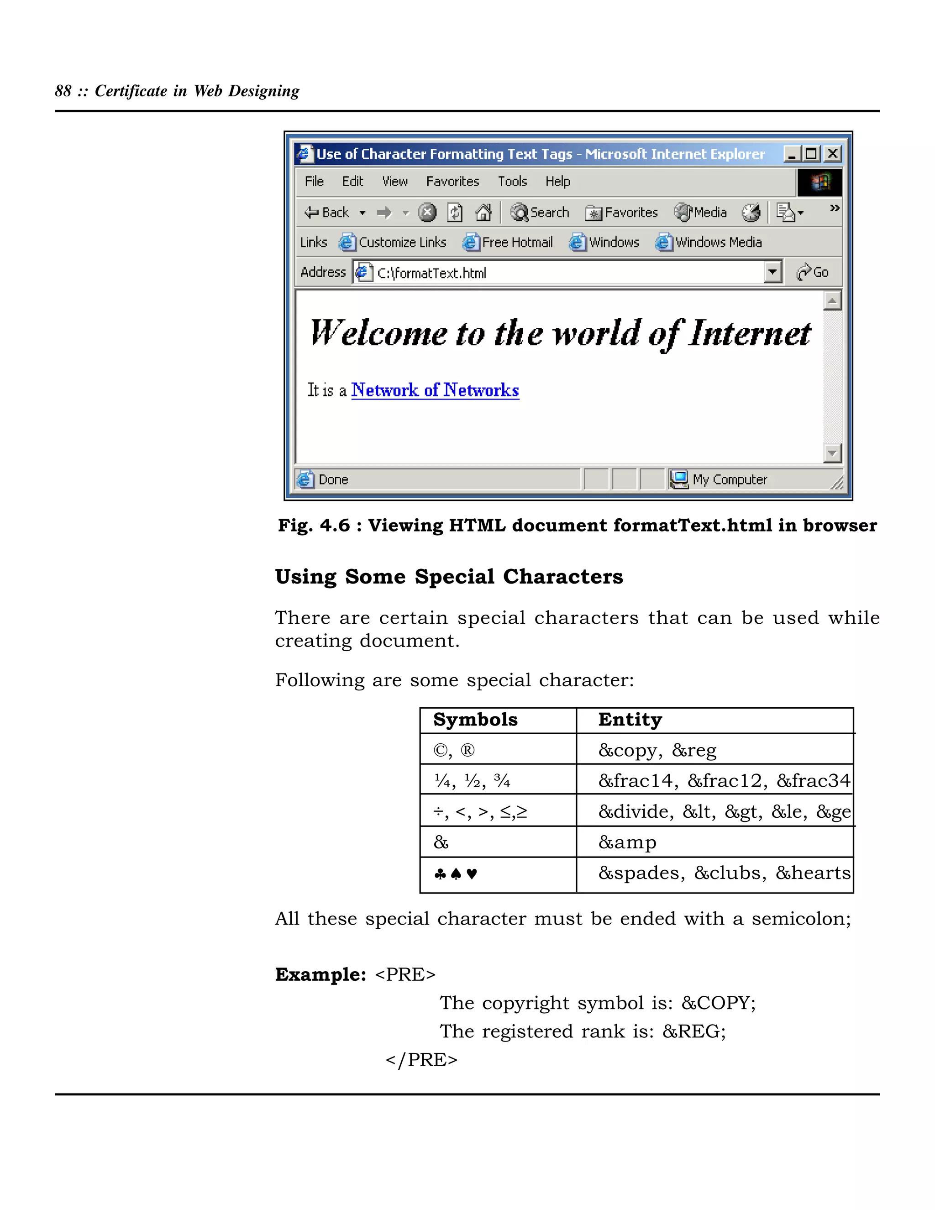Click the Customize Links shortcut
935x1210 pixels.
coord(393,242)
